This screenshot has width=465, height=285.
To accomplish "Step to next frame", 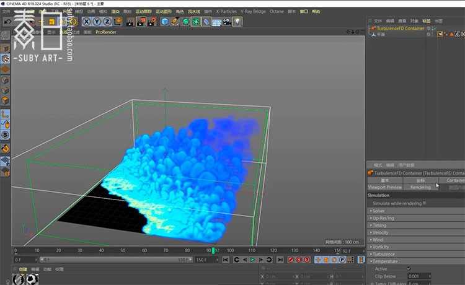I will coord(261,260).
